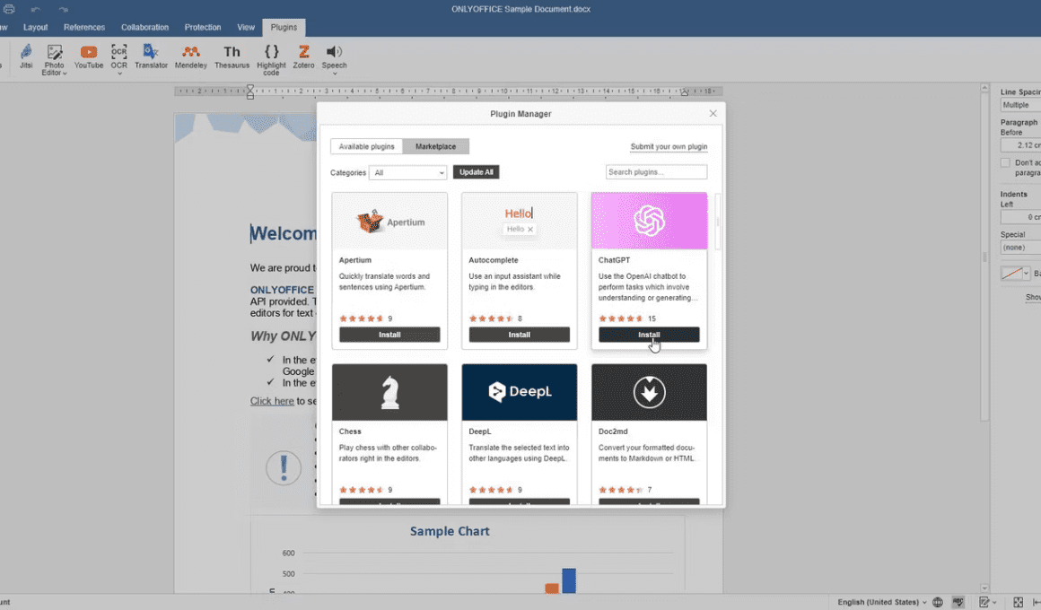
Task: Start the Speech plugin
Action: [334, 56]
